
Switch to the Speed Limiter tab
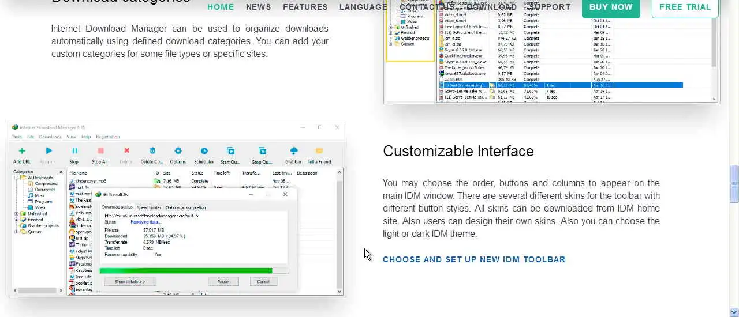coord(149,207)
